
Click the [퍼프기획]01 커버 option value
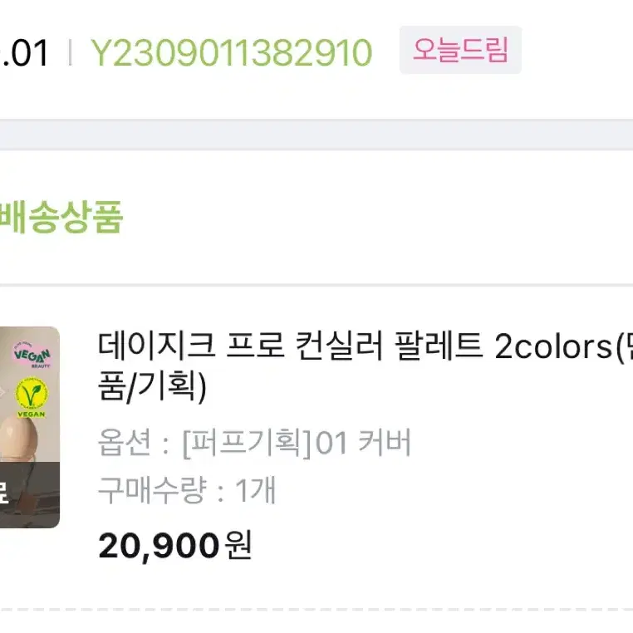click(297, 443)
